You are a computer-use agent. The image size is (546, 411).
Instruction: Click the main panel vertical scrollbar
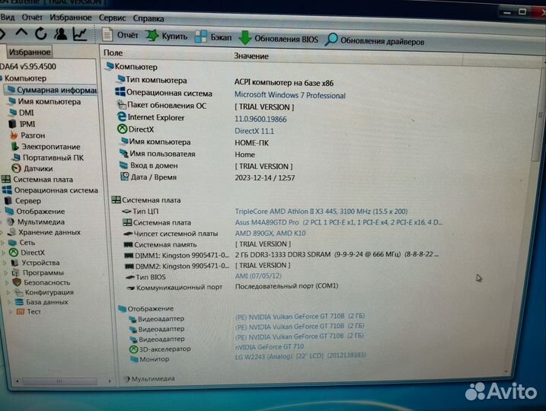539,115
